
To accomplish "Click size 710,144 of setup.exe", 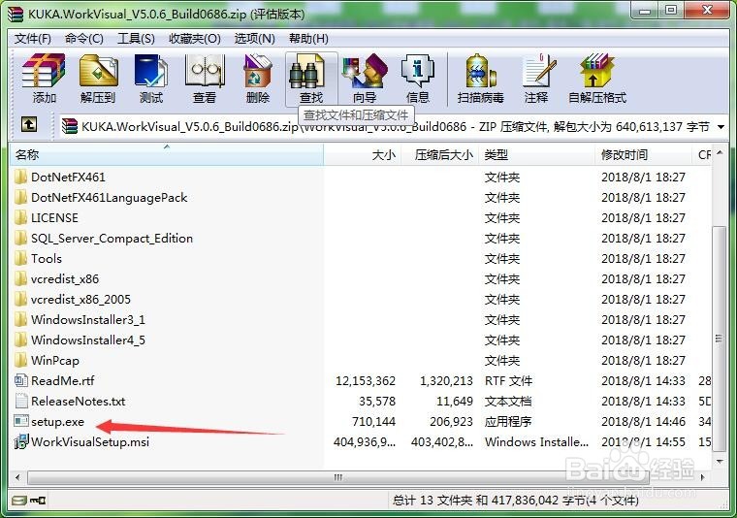I will click(x=373, y=421).
